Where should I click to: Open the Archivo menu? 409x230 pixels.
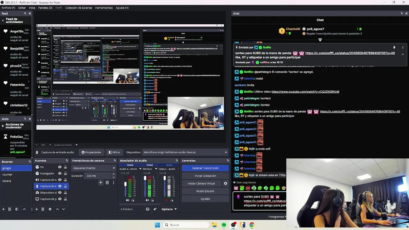pyautogui.click(x=8, y=8)
